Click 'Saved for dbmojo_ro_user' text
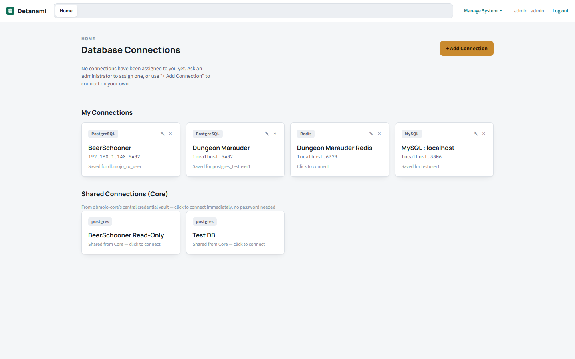The height and width of the screenshot is (359, 575). pos(115,166)
